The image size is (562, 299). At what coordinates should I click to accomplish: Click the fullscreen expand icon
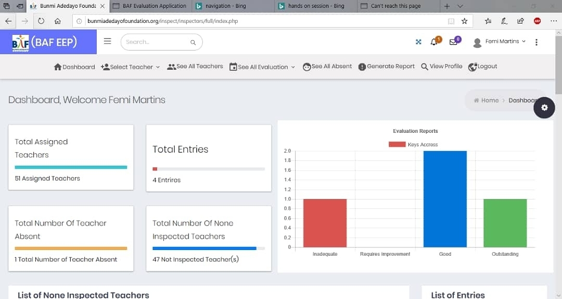coord(418,42)
